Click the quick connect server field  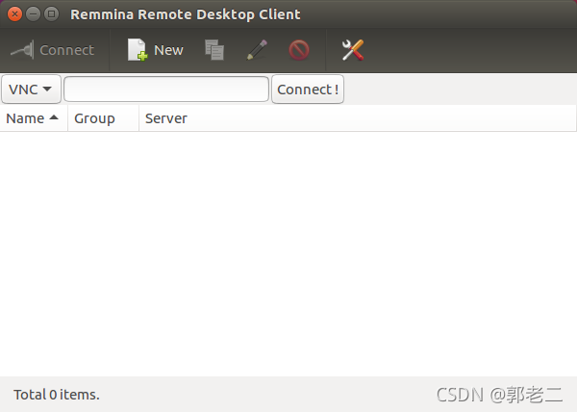click(x=166, y=90)
